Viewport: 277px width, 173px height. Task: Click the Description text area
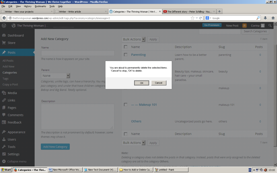[78, 117]
